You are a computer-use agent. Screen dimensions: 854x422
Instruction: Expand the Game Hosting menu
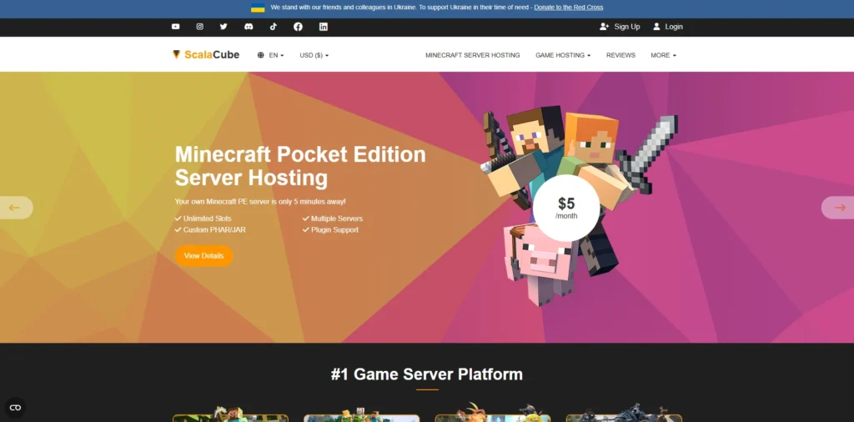coord(563,55)
